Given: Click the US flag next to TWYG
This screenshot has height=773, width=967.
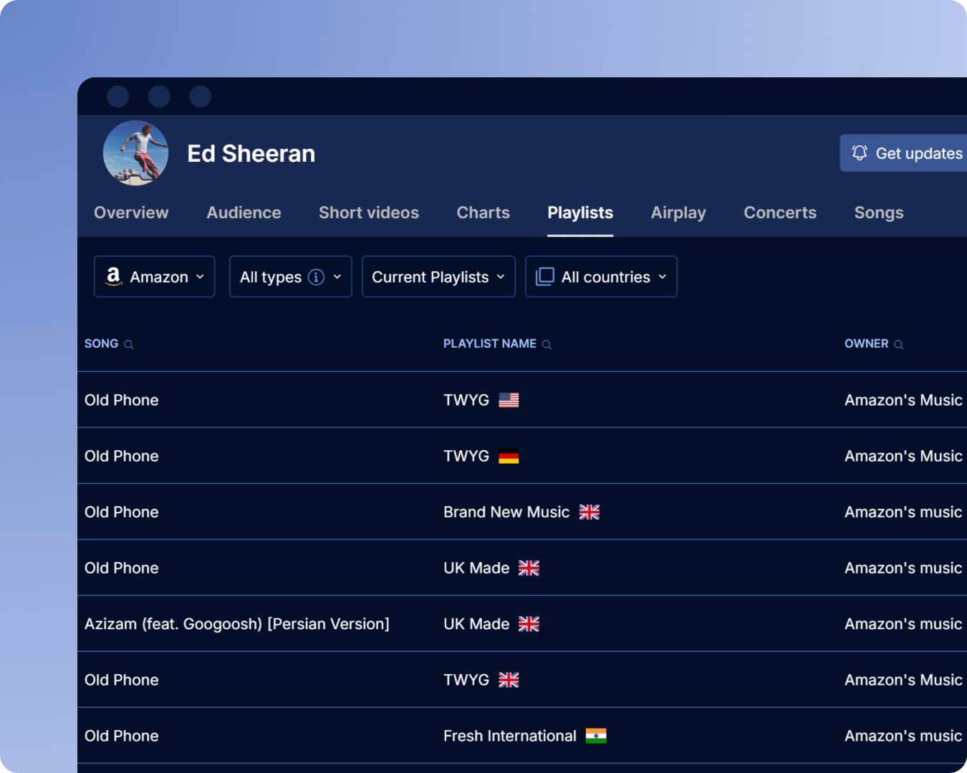Looking at the screenshot, I should [510, 399].
